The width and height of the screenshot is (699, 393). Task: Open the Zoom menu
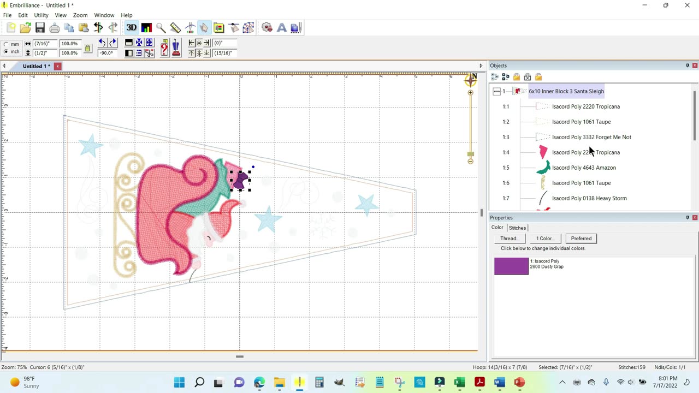[80, 15]
